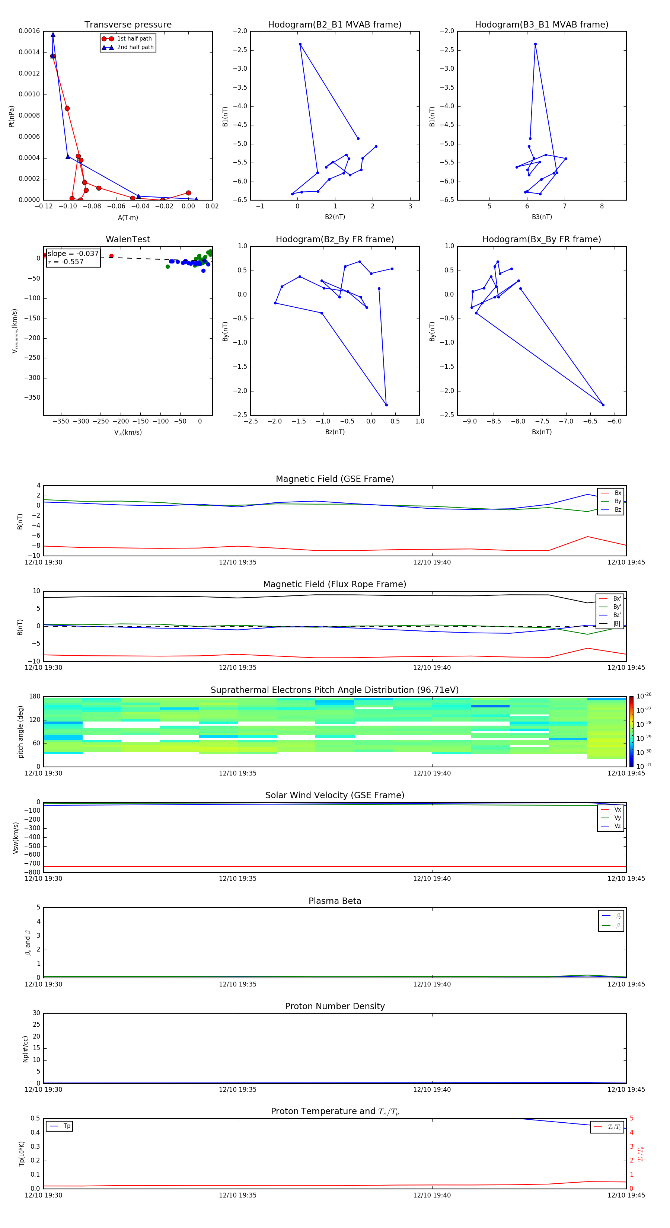Viewport: 670px width, 1228px height.
Task: Click the 'By' legend entry in GSE plot
Action: [611, 502]
